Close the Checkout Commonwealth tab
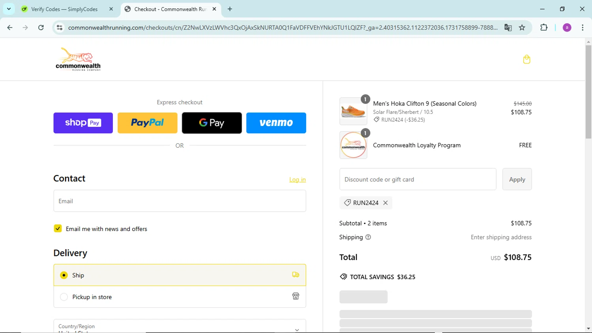Image resolution: width=592 pixels, height=333 pixels. [x=214, y=9]
